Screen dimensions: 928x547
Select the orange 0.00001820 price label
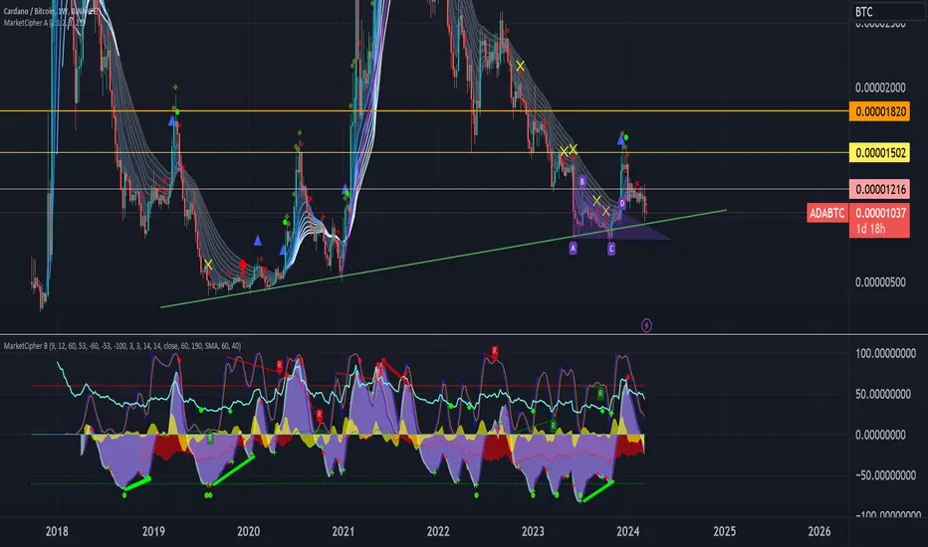879,111
